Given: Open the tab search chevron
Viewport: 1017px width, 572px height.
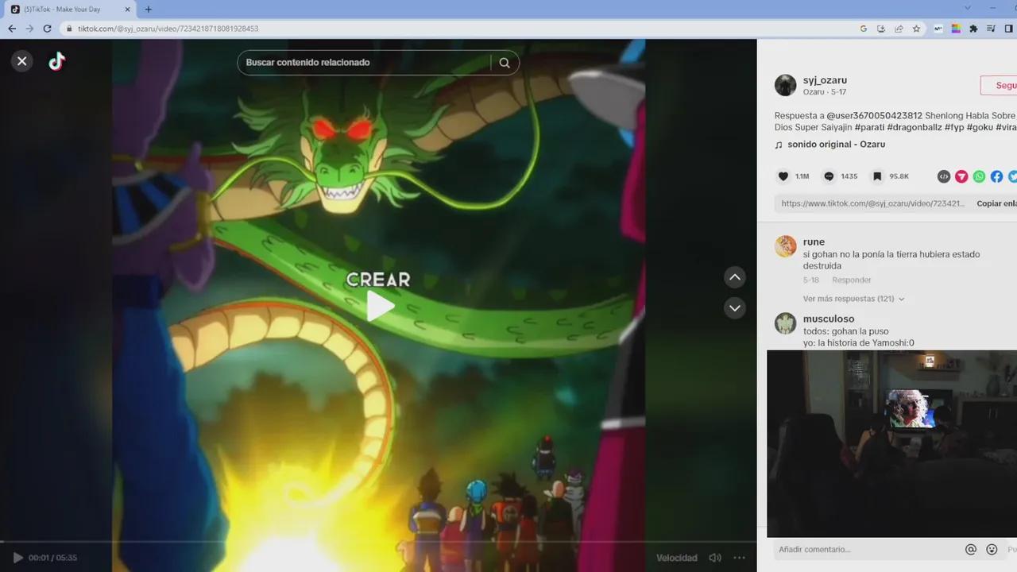Looking at the screenshot, I should click(x=967, y=8).
